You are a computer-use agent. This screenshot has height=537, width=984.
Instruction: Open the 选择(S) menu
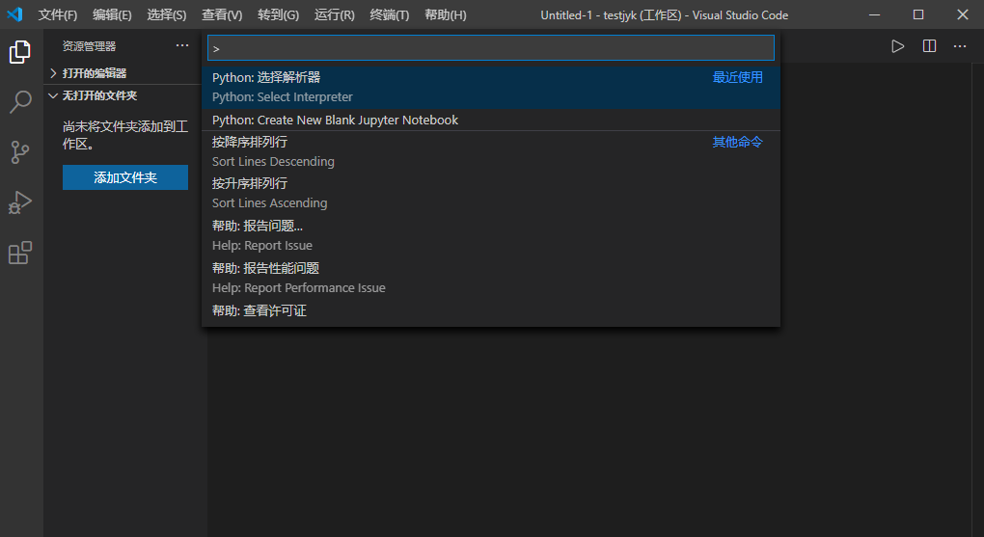(x=167, y=15)
